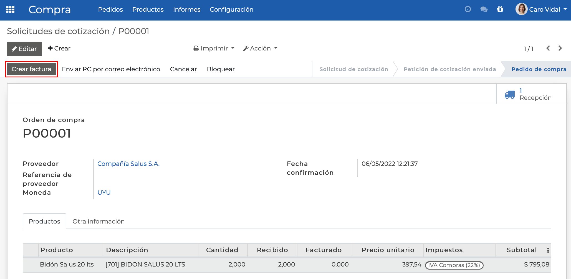This screenshot has height=279, width=571.
Task: Open the Acción dropdown menu
Action: (260, 48)
